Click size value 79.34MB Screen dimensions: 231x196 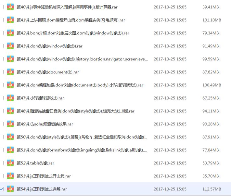coord(211,33)
